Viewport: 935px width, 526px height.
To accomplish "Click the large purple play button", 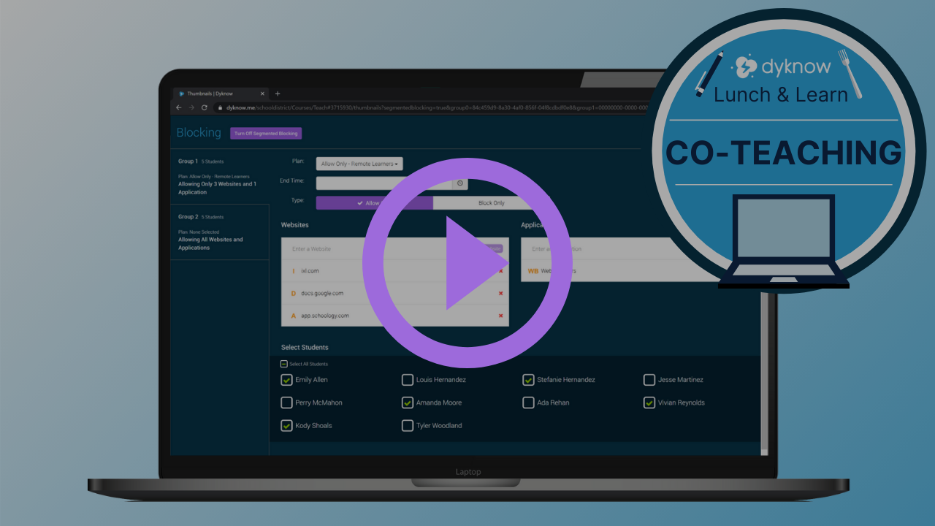I will [x=467, y=263].
